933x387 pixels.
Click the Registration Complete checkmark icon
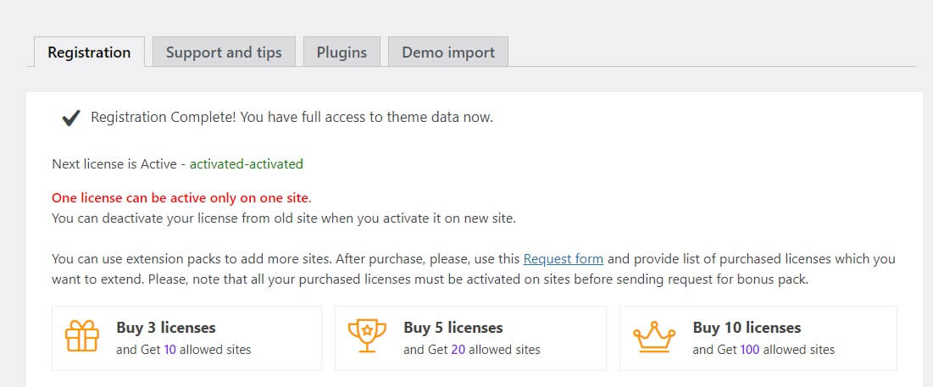(71, 118)
